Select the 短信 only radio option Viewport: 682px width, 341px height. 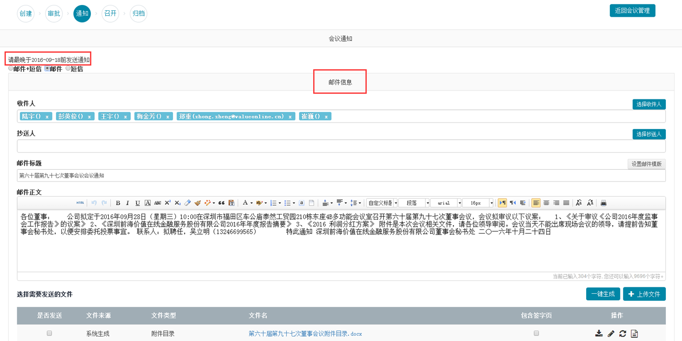68,68
